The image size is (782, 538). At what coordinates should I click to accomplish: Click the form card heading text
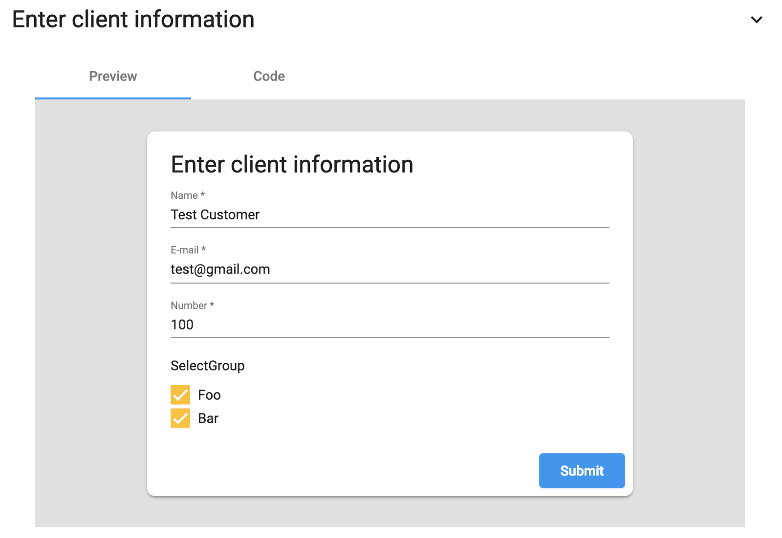click(292, 165)
